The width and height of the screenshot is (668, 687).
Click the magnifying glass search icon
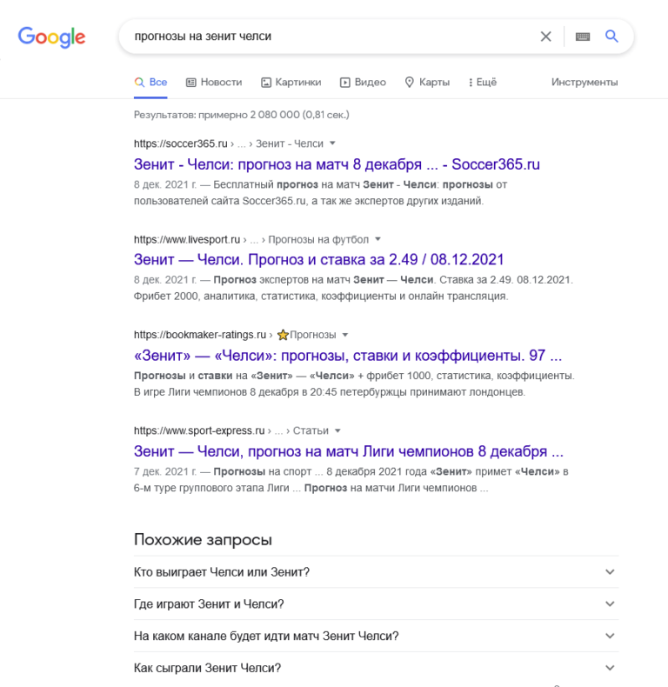(x=611, y=37)
